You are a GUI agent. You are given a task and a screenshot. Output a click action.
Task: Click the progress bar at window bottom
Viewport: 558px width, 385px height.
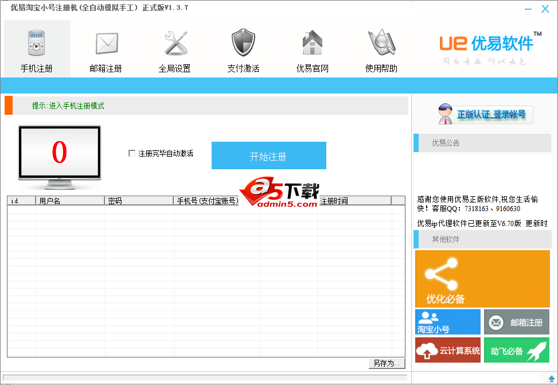(205, 378)
